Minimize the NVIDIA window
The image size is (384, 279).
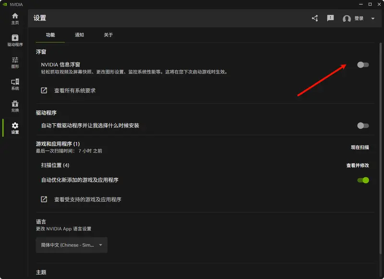361,4
